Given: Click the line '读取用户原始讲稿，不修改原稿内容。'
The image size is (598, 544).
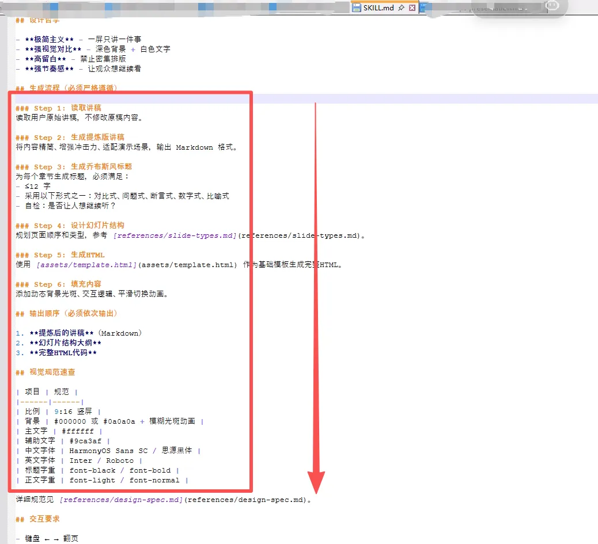Looking at the screenshot, I should point(80,117).
